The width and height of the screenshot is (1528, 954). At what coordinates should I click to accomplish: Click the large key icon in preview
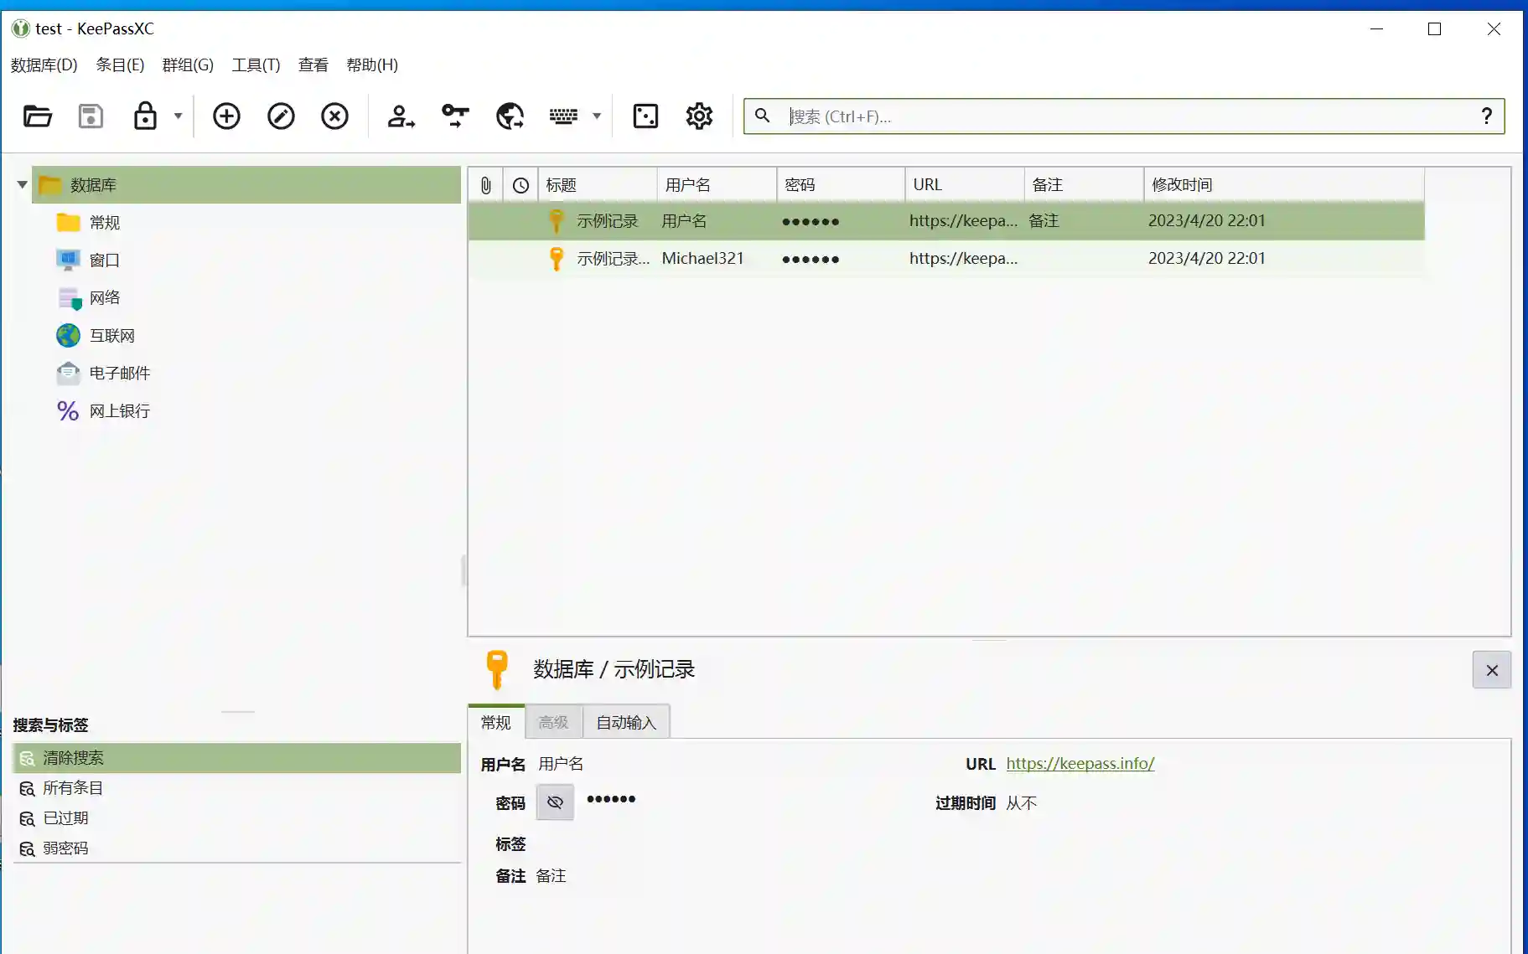click(496, 669)
